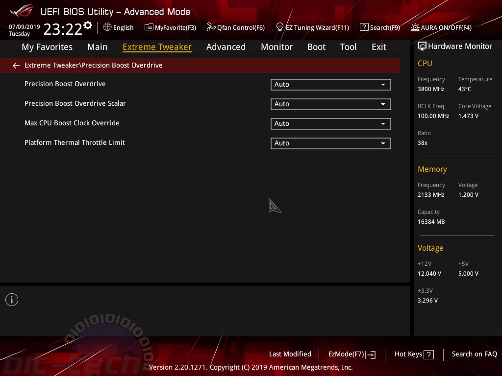Click the back arrow to Extreme Tweaker
Screen dimensions: 502x376
16,66
